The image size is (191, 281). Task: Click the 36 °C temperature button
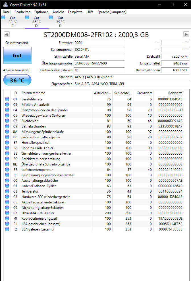point(17,80)
